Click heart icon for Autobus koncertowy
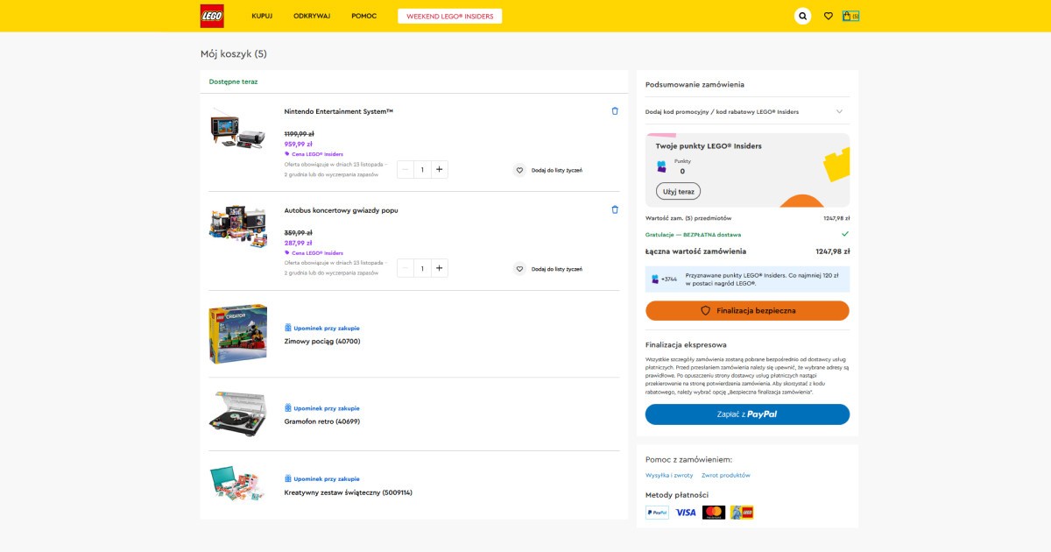The width and height of the screenshot is (1051, 552). pyautogui.click(x=519, y=269)
